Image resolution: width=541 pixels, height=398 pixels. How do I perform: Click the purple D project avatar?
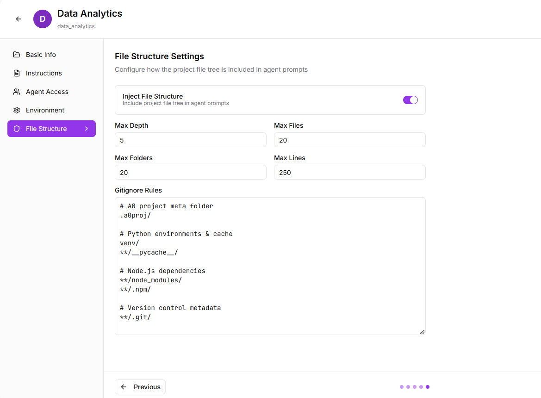(43, 19)
